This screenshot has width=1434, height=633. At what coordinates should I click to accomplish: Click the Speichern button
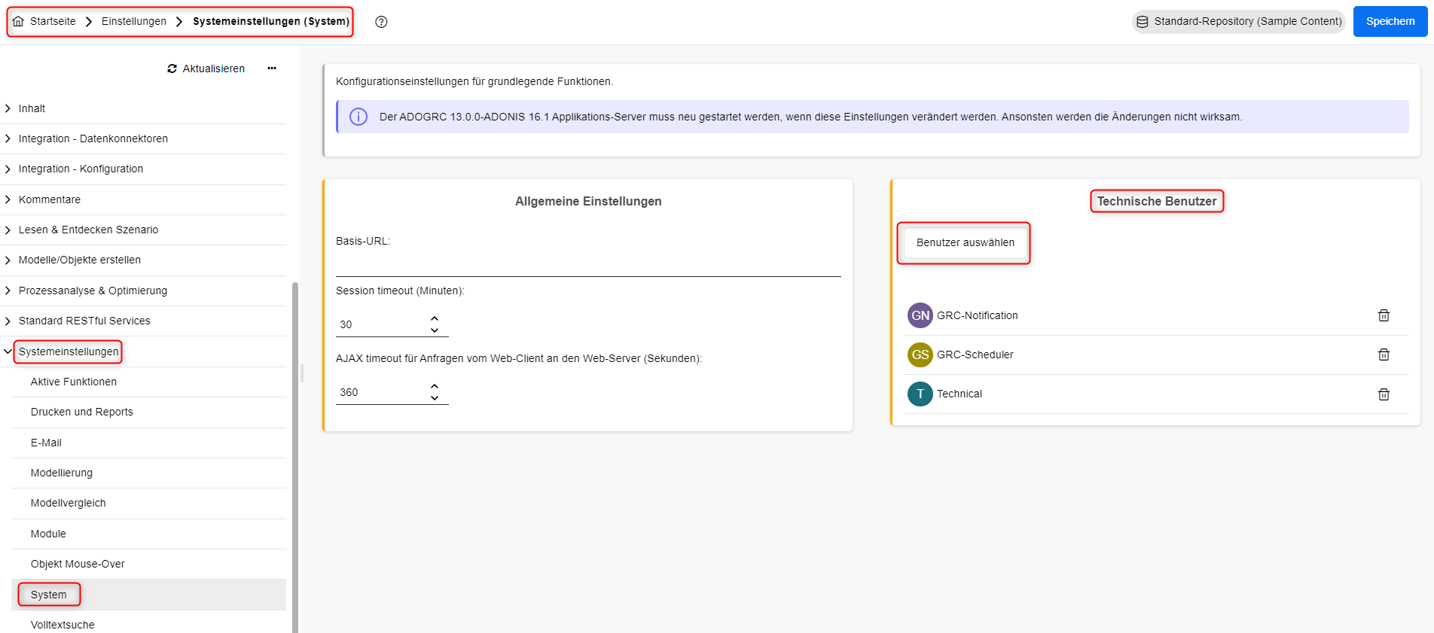1390,21
